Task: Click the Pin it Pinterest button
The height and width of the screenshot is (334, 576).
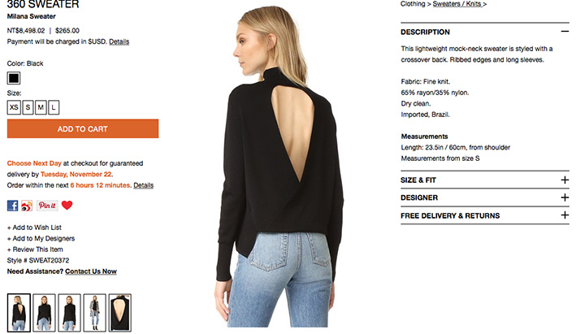Action: coord(47,206)
